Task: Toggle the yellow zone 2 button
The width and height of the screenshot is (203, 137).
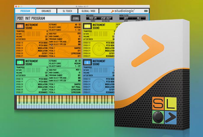Action: (x=87, y=26)
